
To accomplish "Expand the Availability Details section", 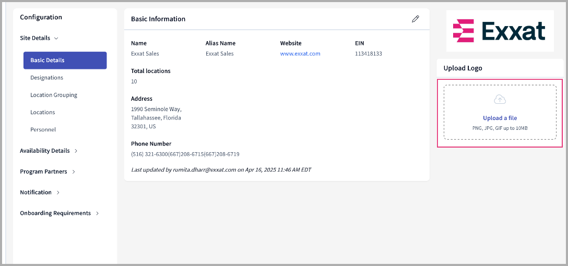I will pos(49,151).
